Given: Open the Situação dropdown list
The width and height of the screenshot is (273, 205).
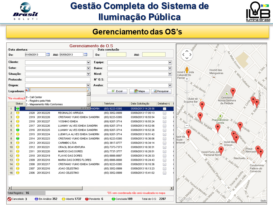Looking at the screenshot, I should tap(88, 74).
